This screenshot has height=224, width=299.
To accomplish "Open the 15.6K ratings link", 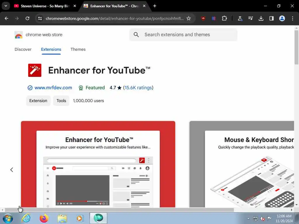I will 138,87.
